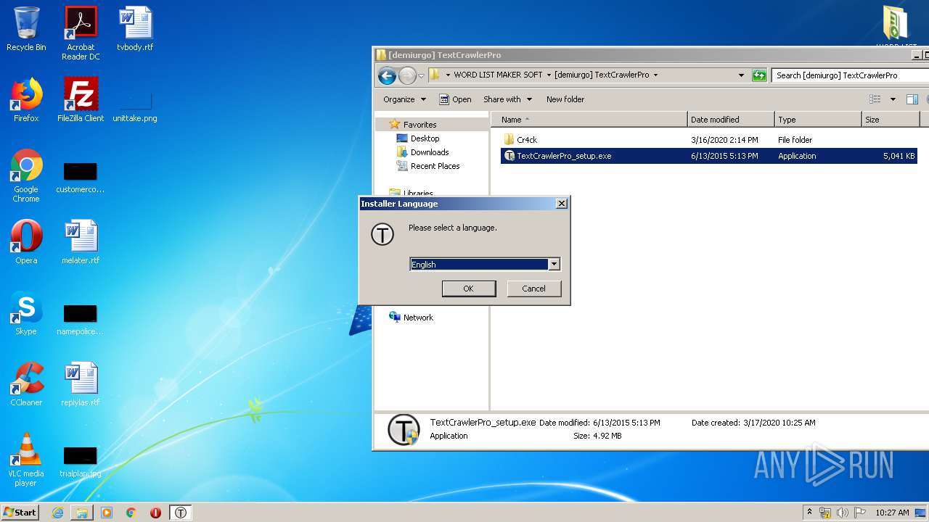Image resolution: width=929 pixels, height=522 pixels.
Task: Select trialplan.jpg desktop file
Action: [81, 462]
